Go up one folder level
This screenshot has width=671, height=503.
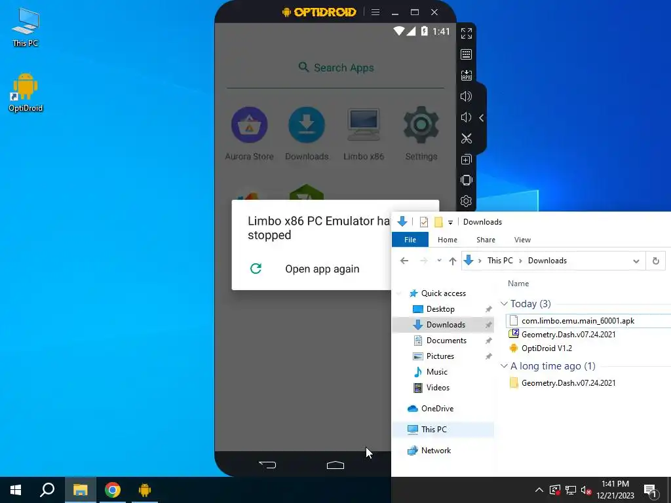coord(452,261)
